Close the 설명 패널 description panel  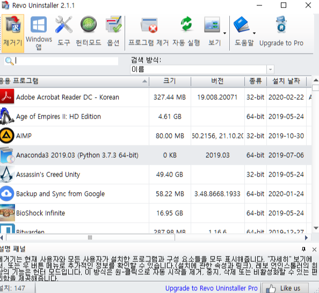pos(314,250)
